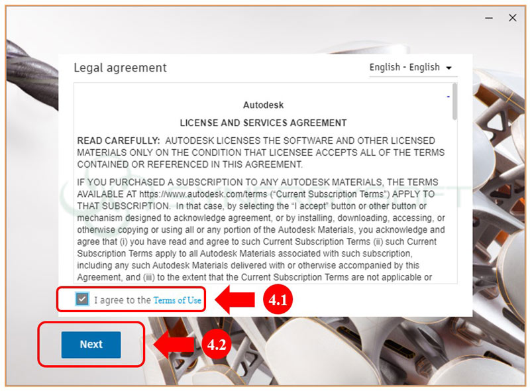
Task: Click the license agreement scrollbar thumb
Action: point(454,102)
